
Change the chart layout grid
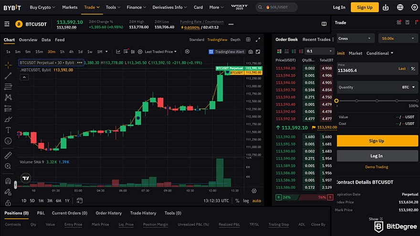[x=248, y=40]
